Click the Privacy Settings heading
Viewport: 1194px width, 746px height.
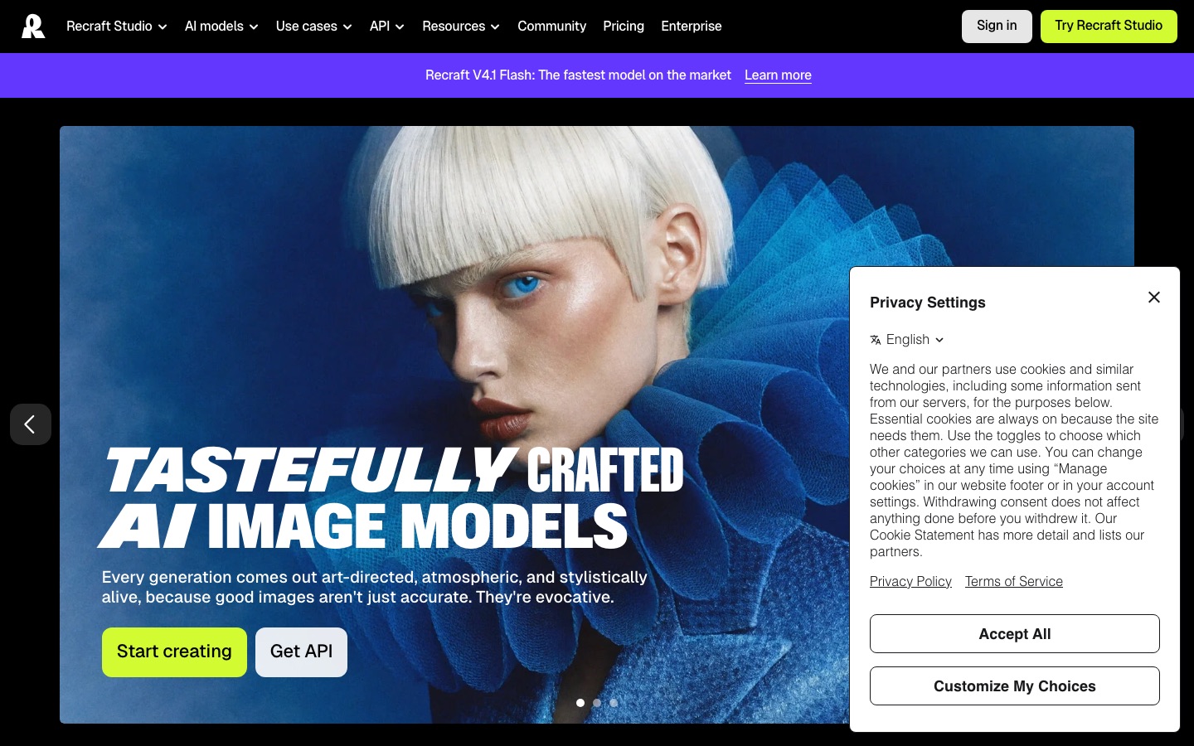point(928,303)
